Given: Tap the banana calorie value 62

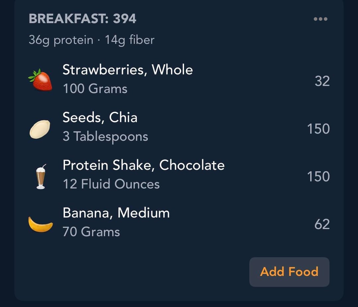Looking at the screenshot, I should 322,224.
